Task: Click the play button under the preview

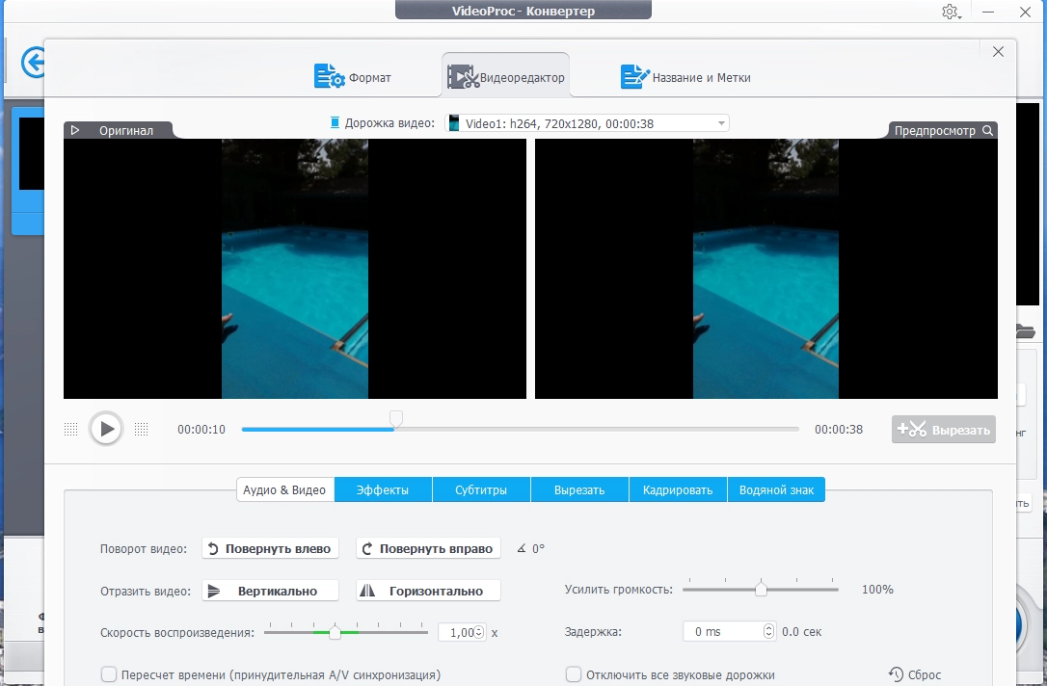Action: [106, 429]
